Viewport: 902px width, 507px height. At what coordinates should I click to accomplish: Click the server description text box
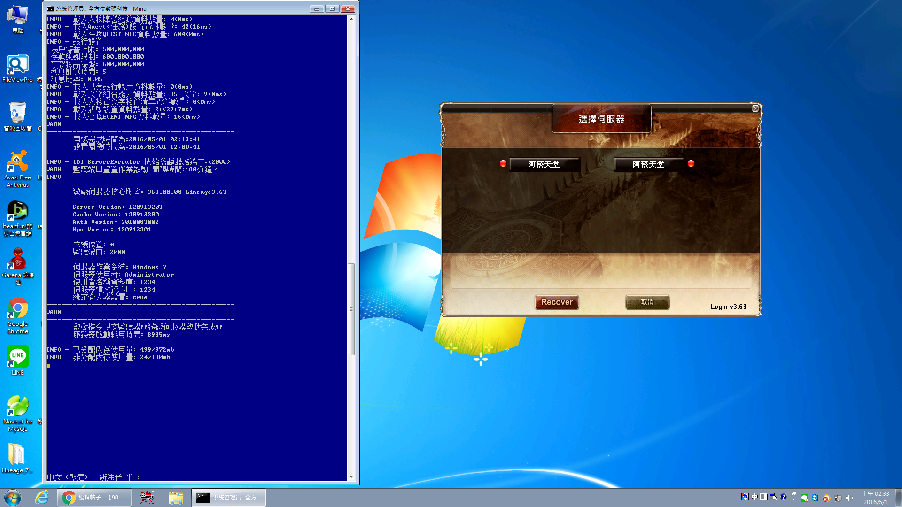tap(601, 272)
